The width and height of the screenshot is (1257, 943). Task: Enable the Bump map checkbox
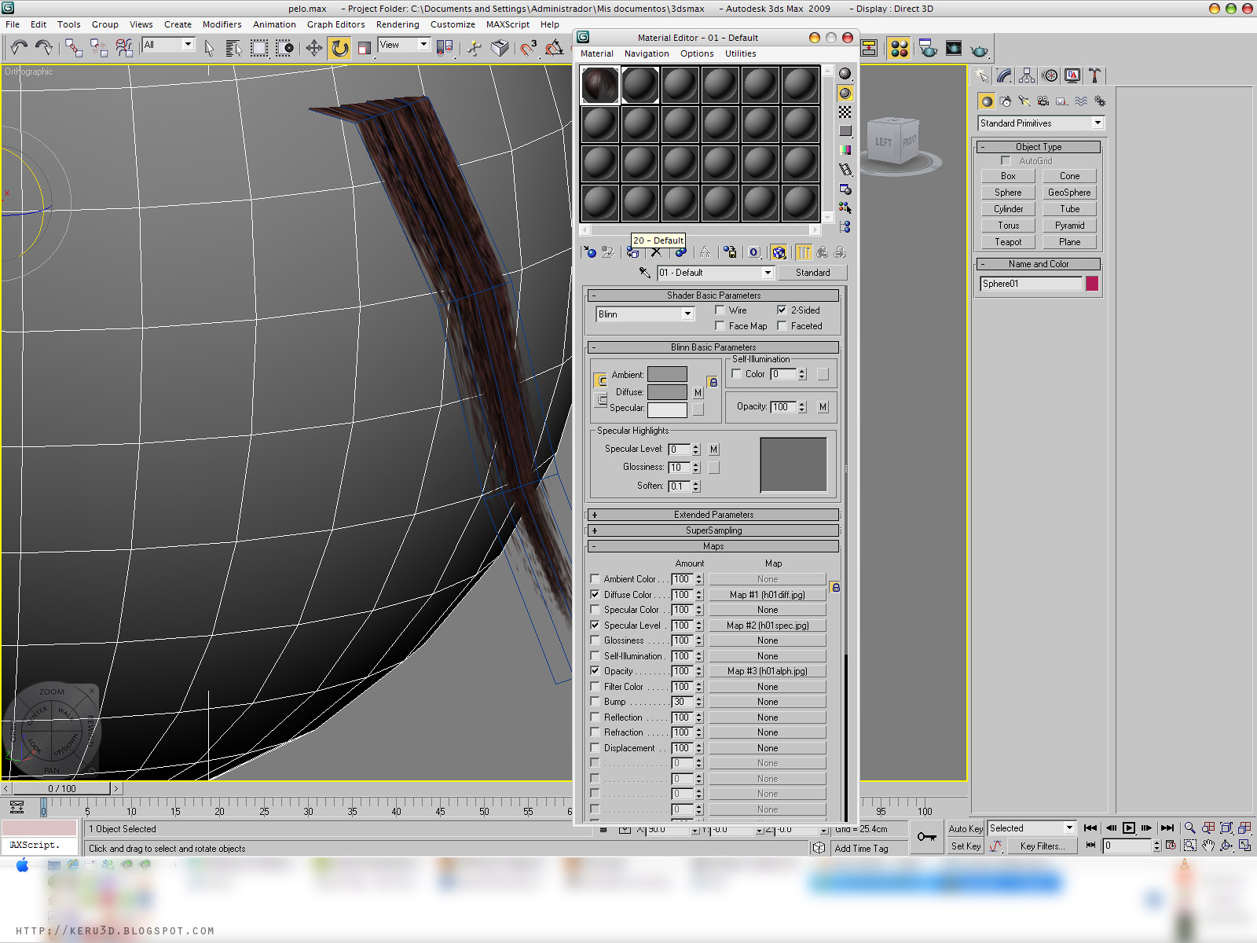click(595, 702)
